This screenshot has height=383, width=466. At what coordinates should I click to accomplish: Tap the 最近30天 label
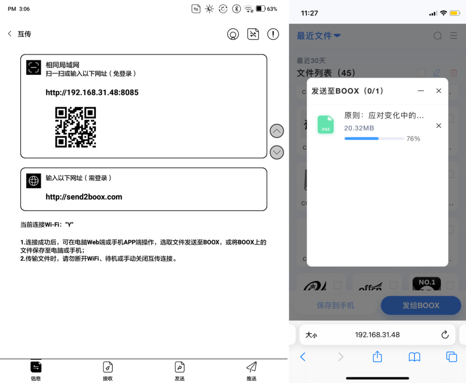coord(311,61)
